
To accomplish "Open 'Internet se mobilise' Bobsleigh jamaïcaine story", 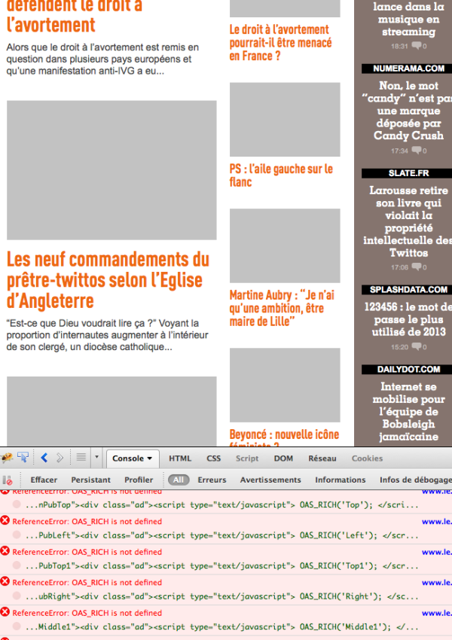I will tap(408, 411).
